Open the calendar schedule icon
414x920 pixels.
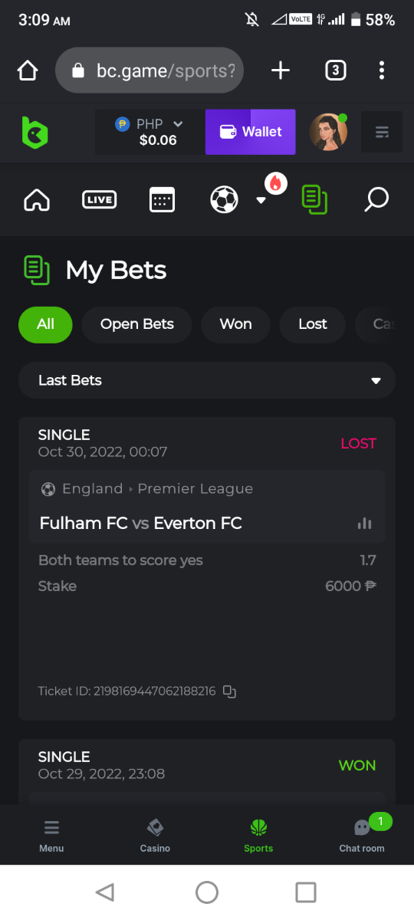point(162,200)
